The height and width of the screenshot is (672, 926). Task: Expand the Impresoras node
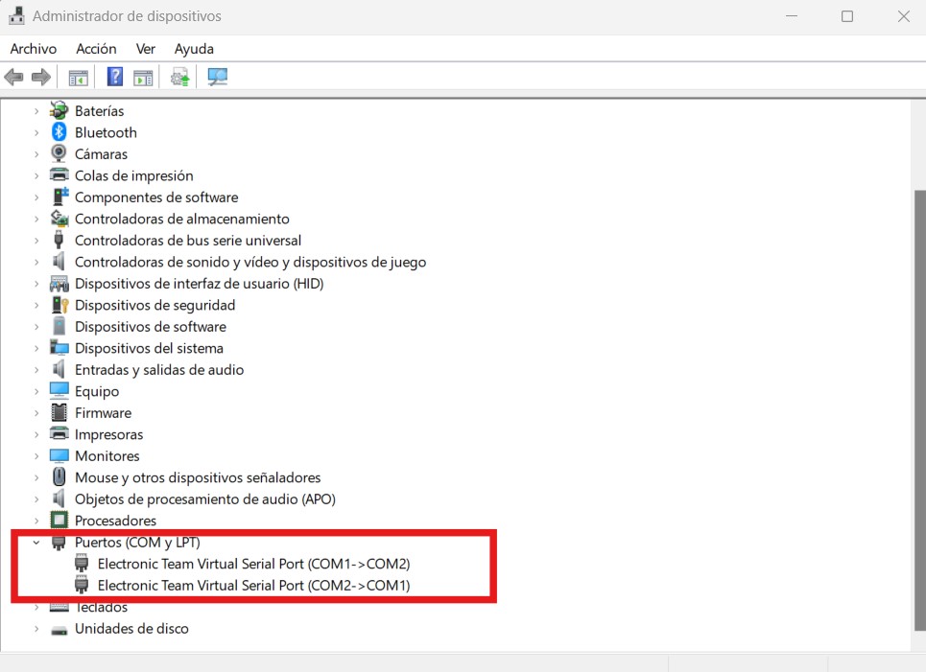point(36,434)
